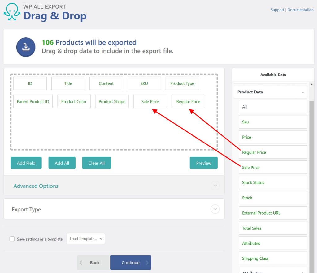
Task: Click the WP All Export octopus logo
Action: [12, 12]
